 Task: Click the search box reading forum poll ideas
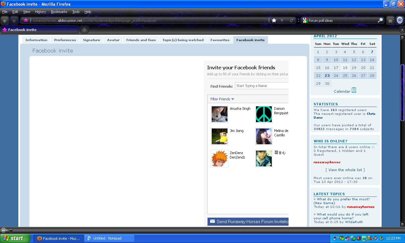pos(342,21)
